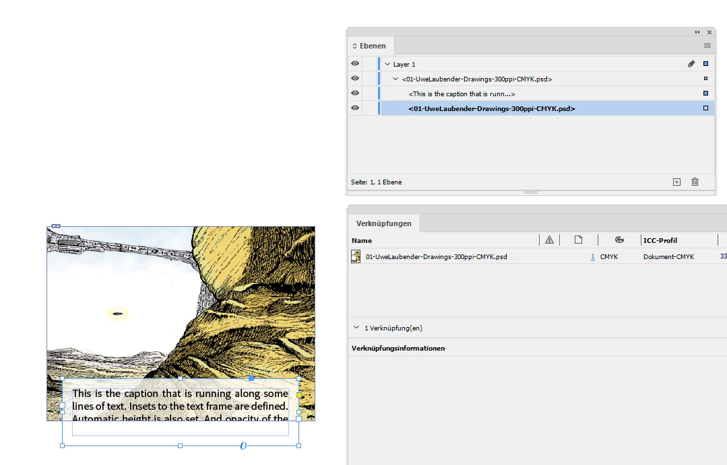Image resolution: width=727 pixels, height=465 pixels.
Task: Select the linked PSD file thumbnail
Action: pos(356,256)
